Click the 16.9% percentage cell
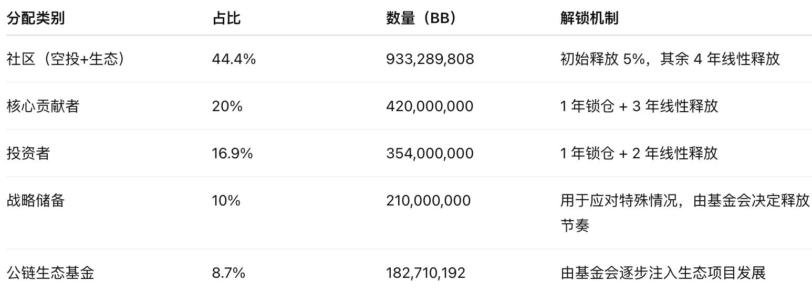The width and height of the screenshot is (812, 303). 232,154
